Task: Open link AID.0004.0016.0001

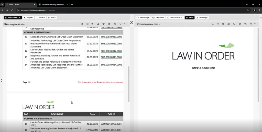Action: tap(111, 130)
